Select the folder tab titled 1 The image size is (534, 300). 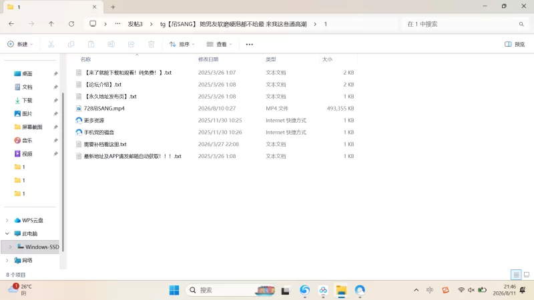(52, 7)
